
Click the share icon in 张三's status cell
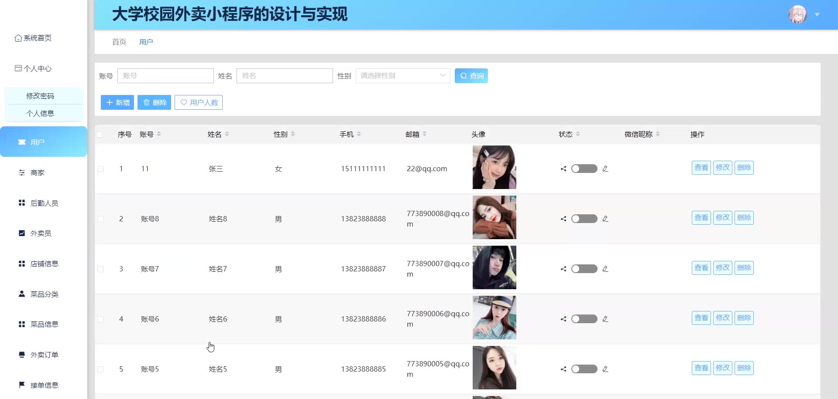[x=563, y=169]
